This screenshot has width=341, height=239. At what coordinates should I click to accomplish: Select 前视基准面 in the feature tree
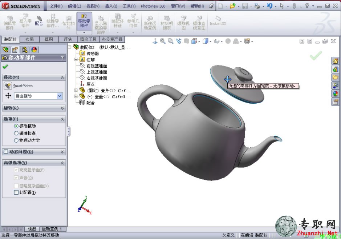(97, 66)
